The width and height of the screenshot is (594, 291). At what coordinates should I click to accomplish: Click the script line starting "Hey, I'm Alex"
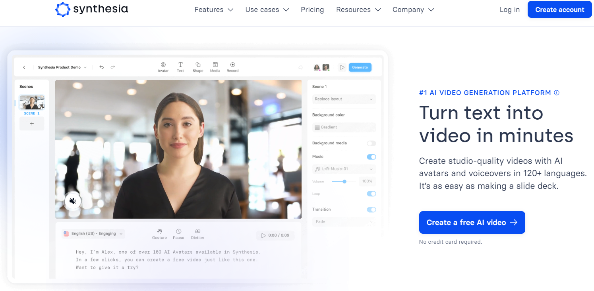168,252
